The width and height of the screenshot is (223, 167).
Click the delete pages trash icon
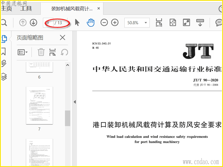[41, 52]
